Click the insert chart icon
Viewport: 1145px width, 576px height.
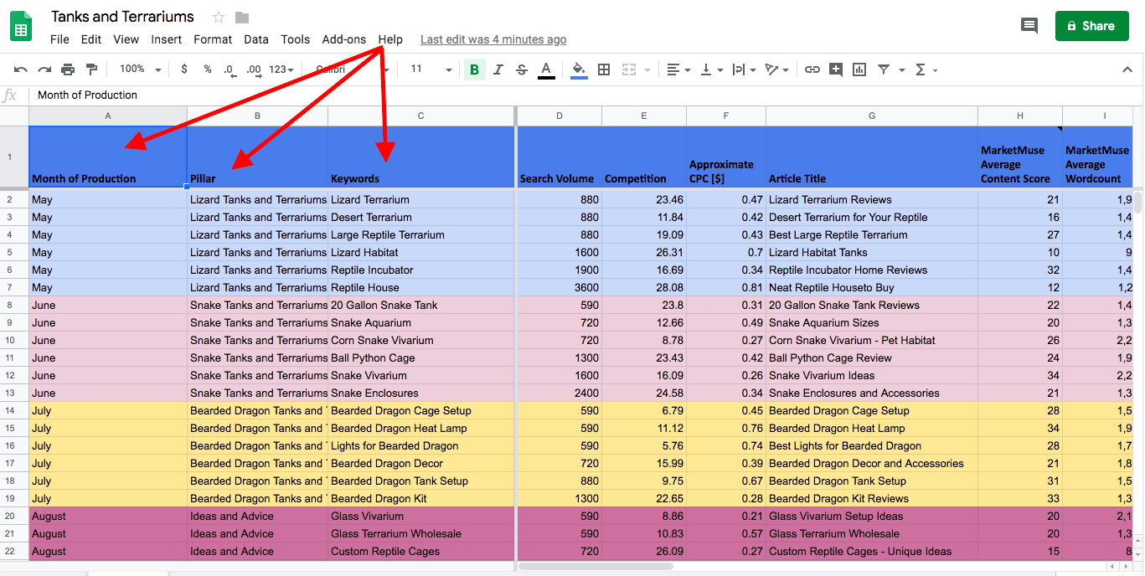(x=859, y=69)
